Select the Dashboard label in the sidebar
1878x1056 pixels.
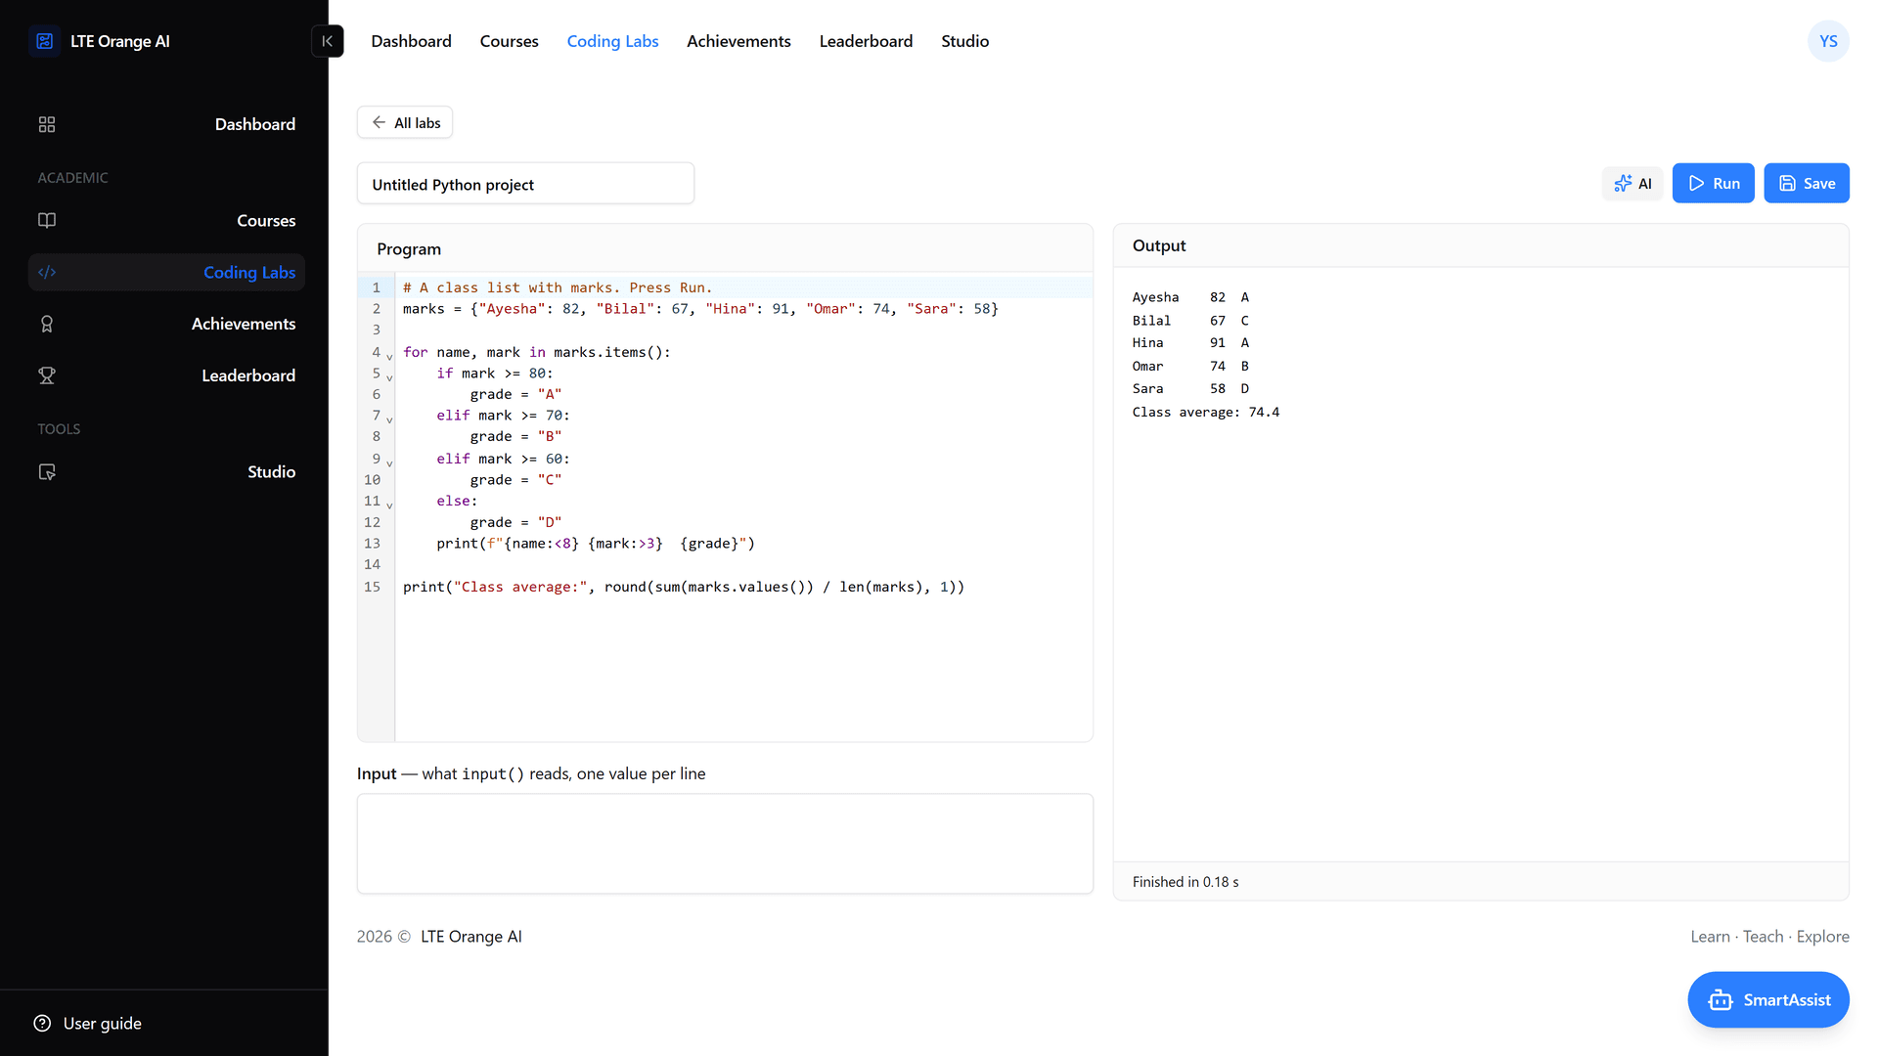(254, 124)
